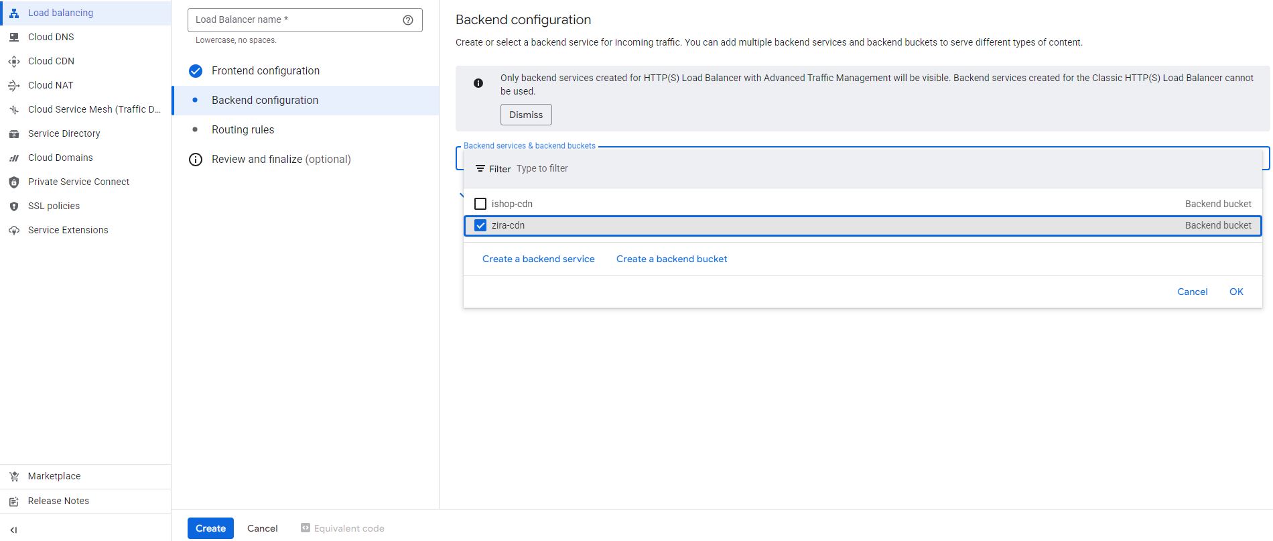This screenshot has height=541, width=1273.
Task: Click the Marketplace cart icon
Action: 14,476
